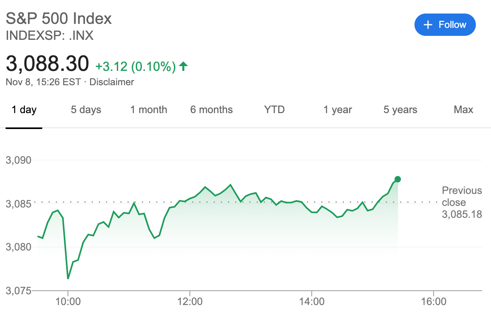Click the 12:00 time axis label

pos(190,301)
